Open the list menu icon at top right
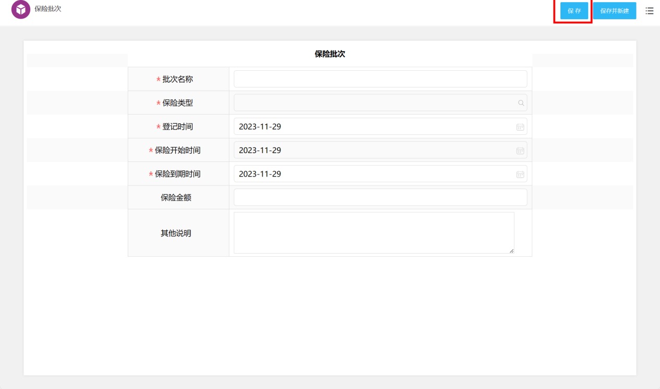Viewport: 660px width, 389px height. click(650, 10)
